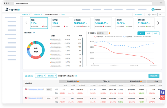Select the by-day chart tab
The width and height of the screenshot is (167, 108).
(141, 33)
